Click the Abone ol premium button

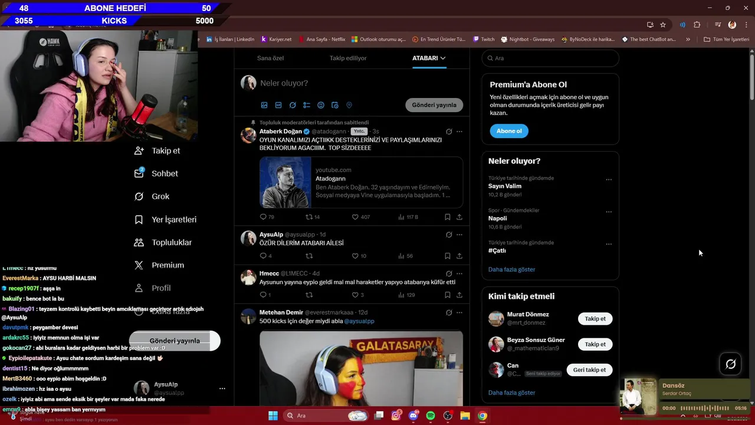509,131
